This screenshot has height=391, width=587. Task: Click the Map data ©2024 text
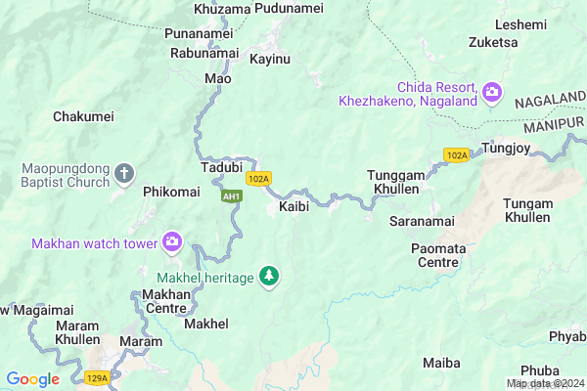click(x=546, y=383)
